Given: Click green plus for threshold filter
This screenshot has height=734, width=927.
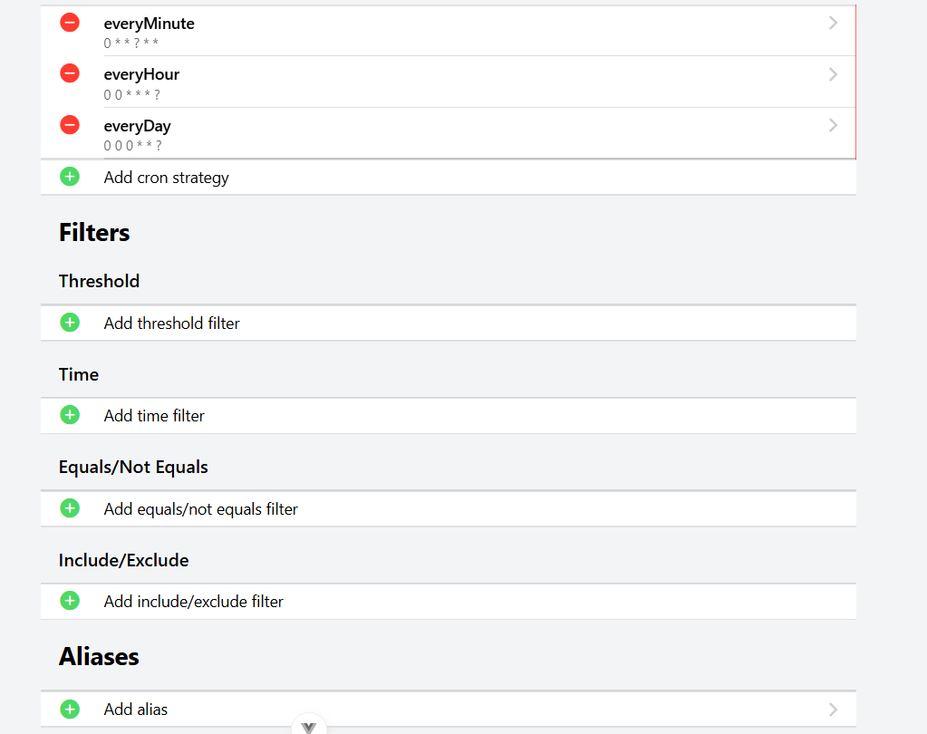Looking at the screenshot, I should (x=70, y=323).
